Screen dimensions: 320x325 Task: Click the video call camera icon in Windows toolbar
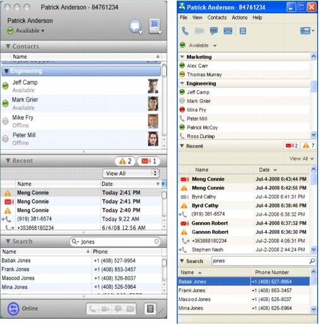(199, 31)
